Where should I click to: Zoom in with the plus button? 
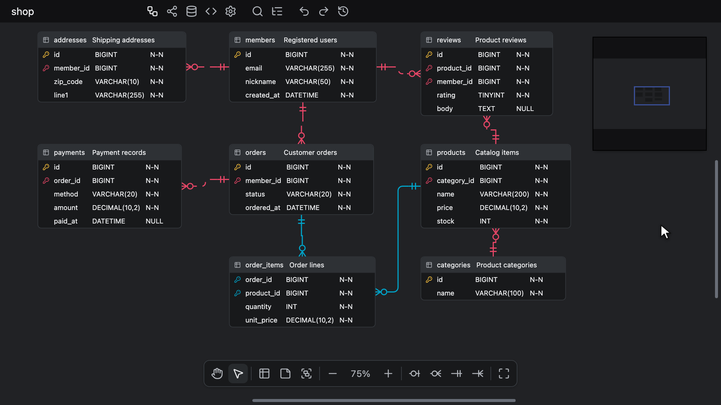tap(388, 373)
